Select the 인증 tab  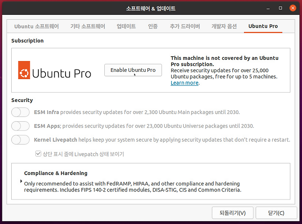(x=153, y=26)
